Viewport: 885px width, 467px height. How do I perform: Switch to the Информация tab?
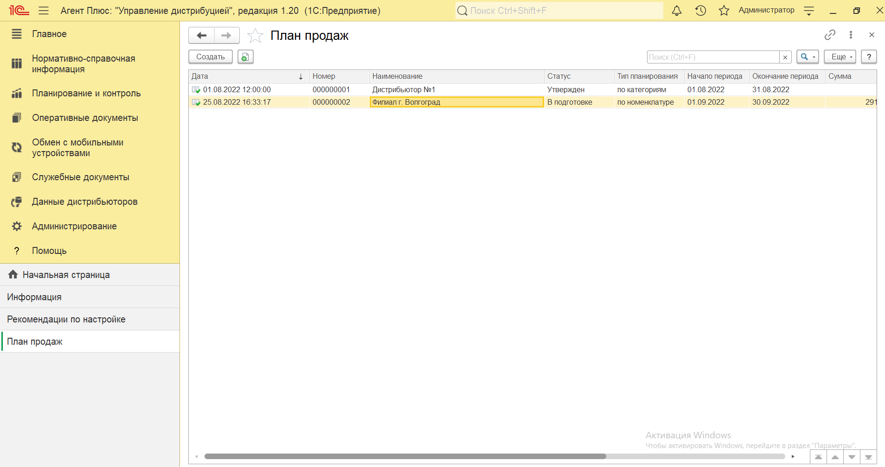coord(90,297)
